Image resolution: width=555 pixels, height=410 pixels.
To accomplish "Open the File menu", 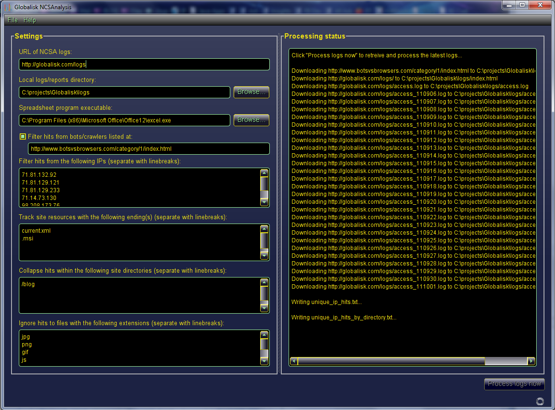I will 12,20.
